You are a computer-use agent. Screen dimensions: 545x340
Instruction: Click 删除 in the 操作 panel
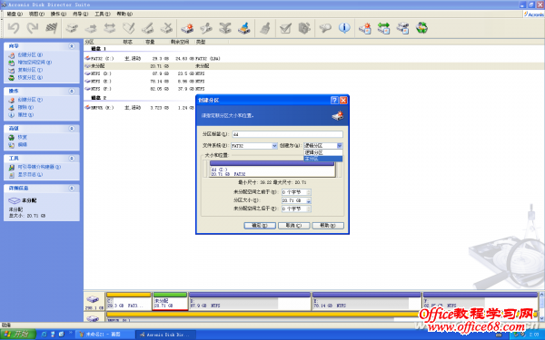click(x=25, y=108)
